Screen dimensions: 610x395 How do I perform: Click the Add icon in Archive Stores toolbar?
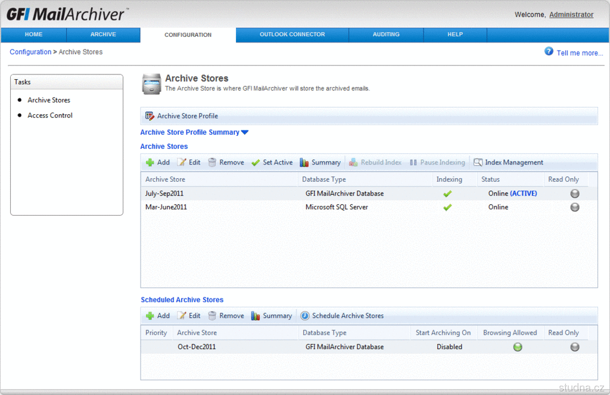click(x=150, y=163)
